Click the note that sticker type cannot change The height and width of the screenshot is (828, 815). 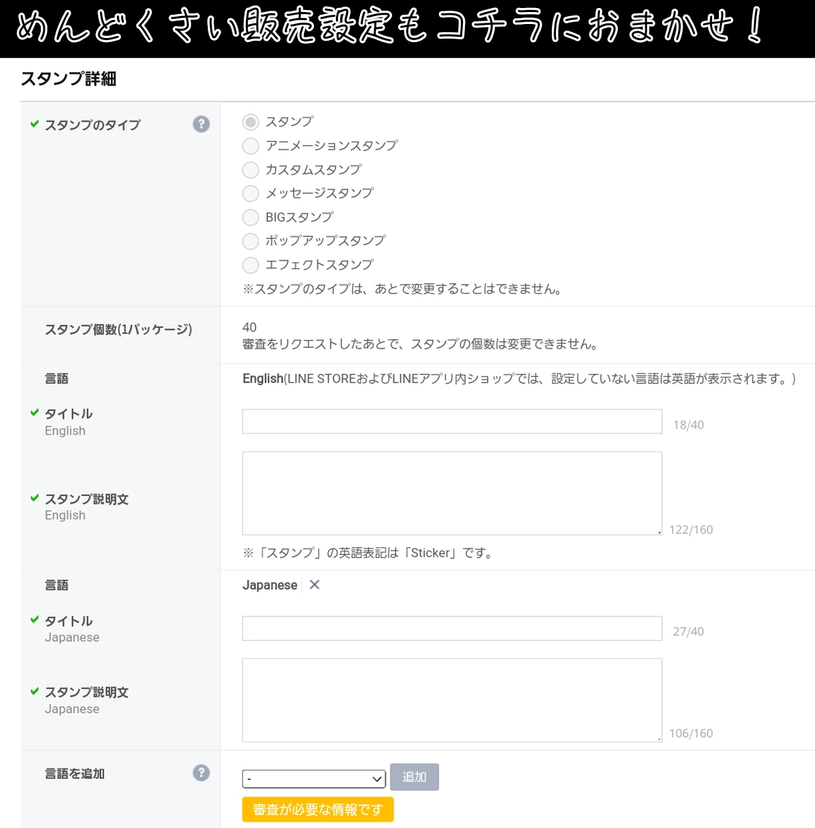click(x=402, y=289)
